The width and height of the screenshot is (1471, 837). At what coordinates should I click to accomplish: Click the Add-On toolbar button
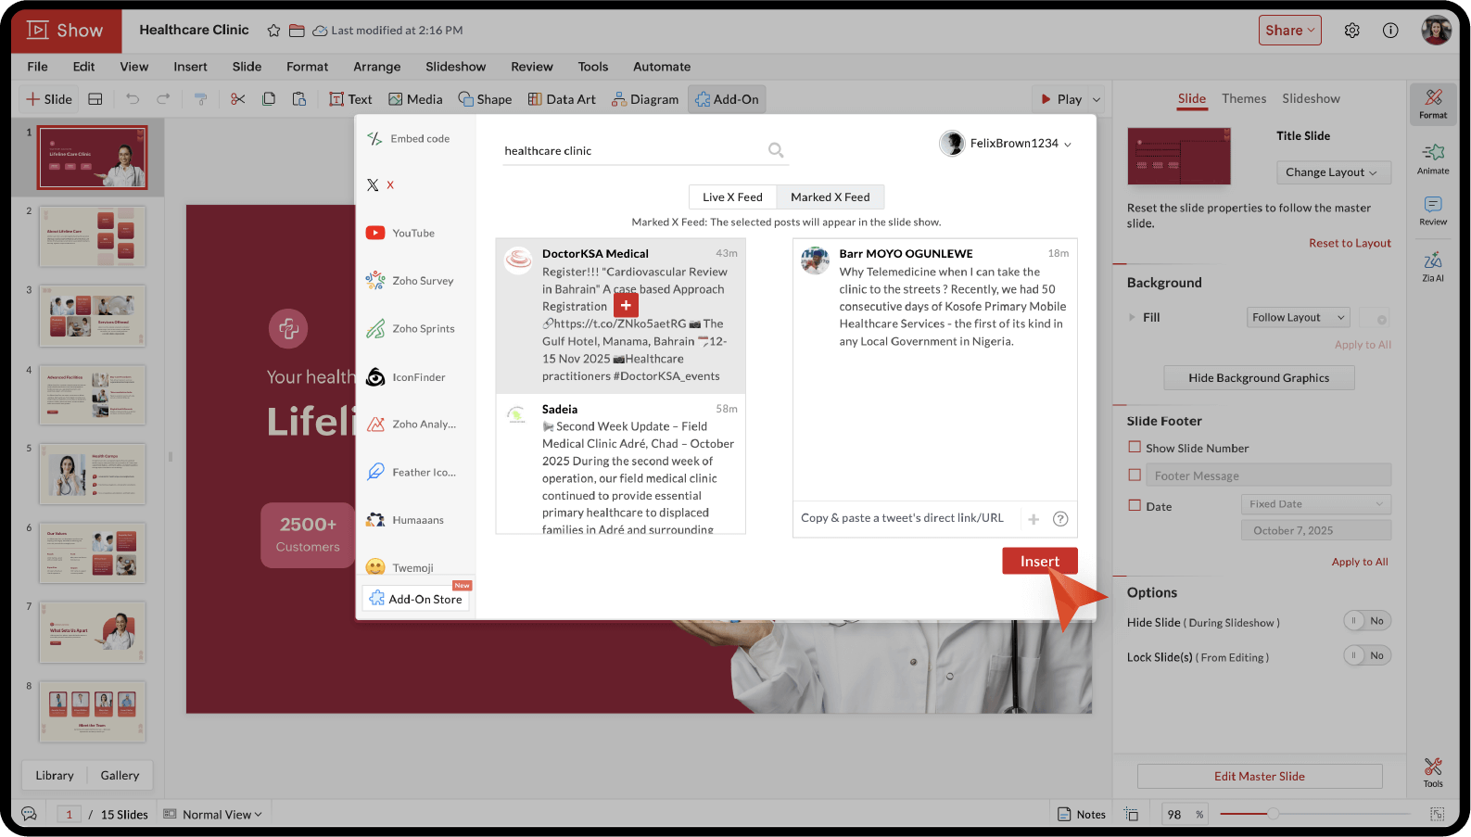(x=727, y=99)
